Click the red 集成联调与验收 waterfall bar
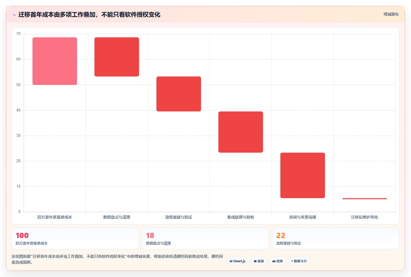 (241, 132)
